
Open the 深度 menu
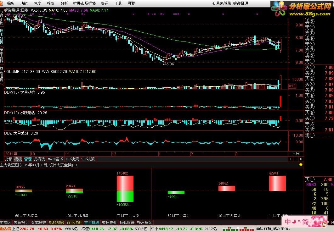(x=37, y=3)
